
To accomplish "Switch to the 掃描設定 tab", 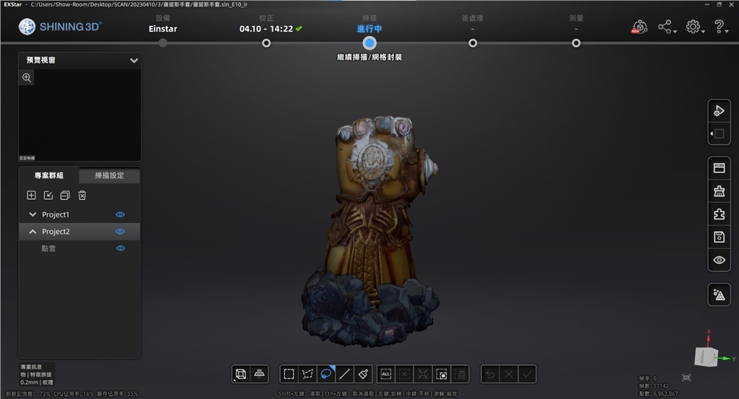I will tap(109, 175).
